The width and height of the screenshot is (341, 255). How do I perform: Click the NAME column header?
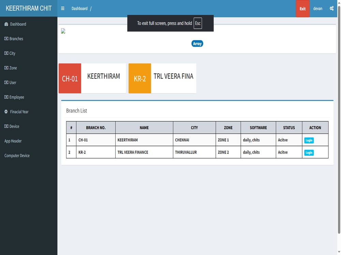[144, 128]
